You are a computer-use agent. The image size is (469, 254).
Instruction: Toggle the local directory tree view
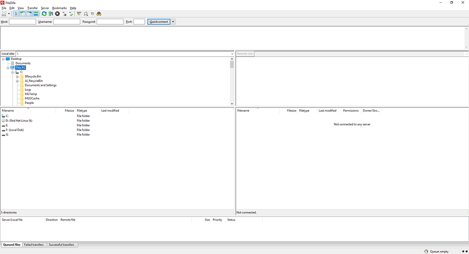coord(23,14)
